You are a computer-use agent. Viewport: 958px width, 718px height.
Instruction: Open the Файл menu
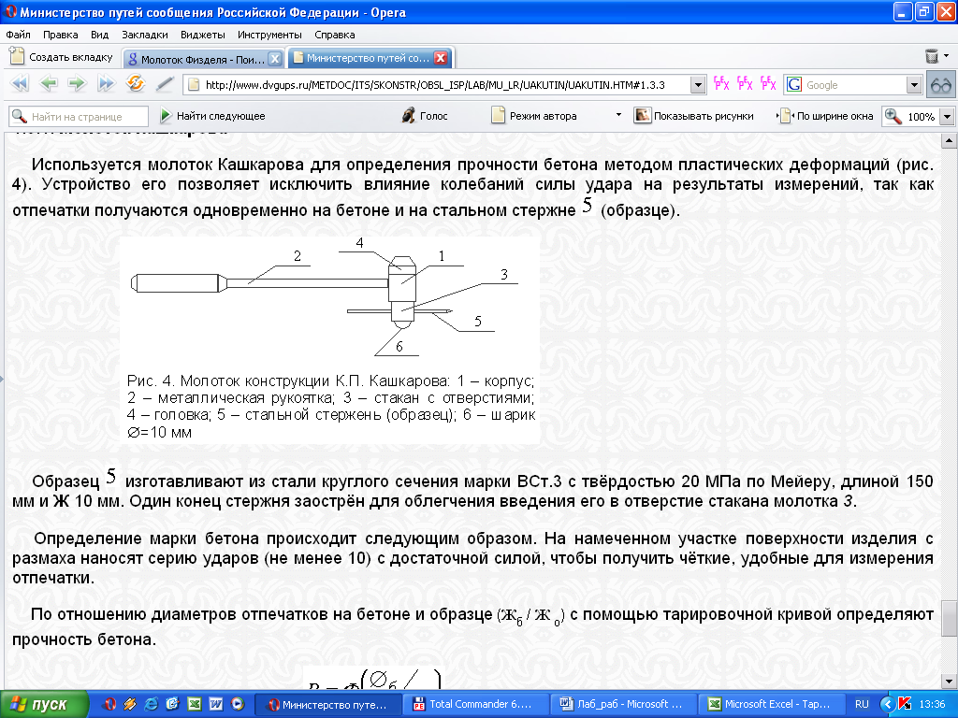click(19, 35)
